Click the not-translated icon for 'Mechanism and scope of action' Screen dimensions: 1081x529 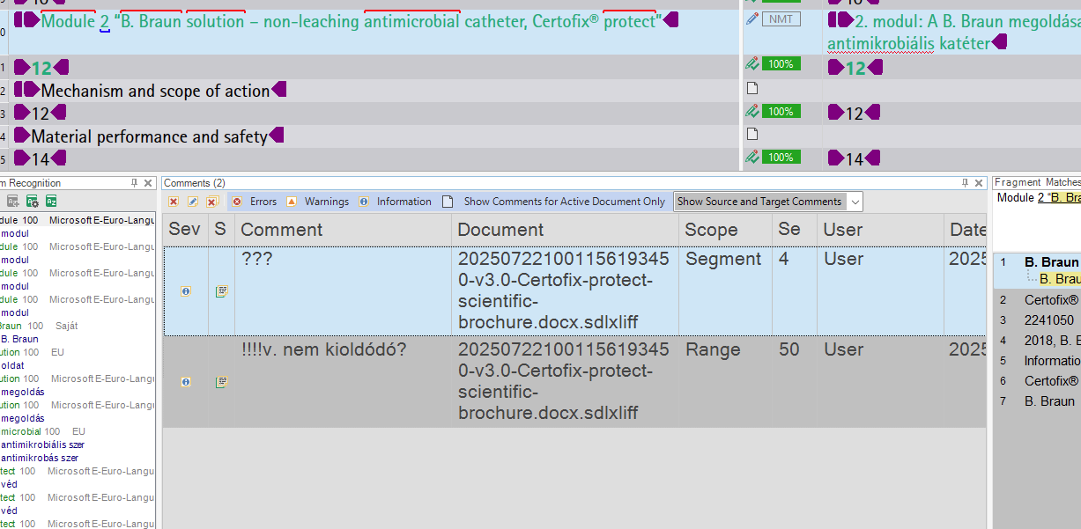(x=752, y=88)
